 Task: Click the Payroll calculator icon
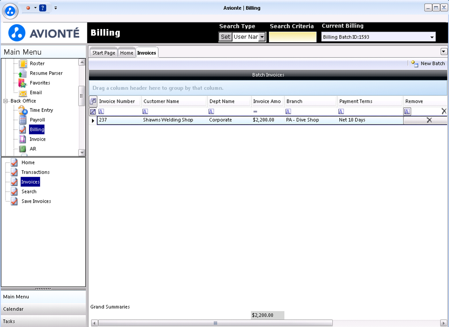23,120
